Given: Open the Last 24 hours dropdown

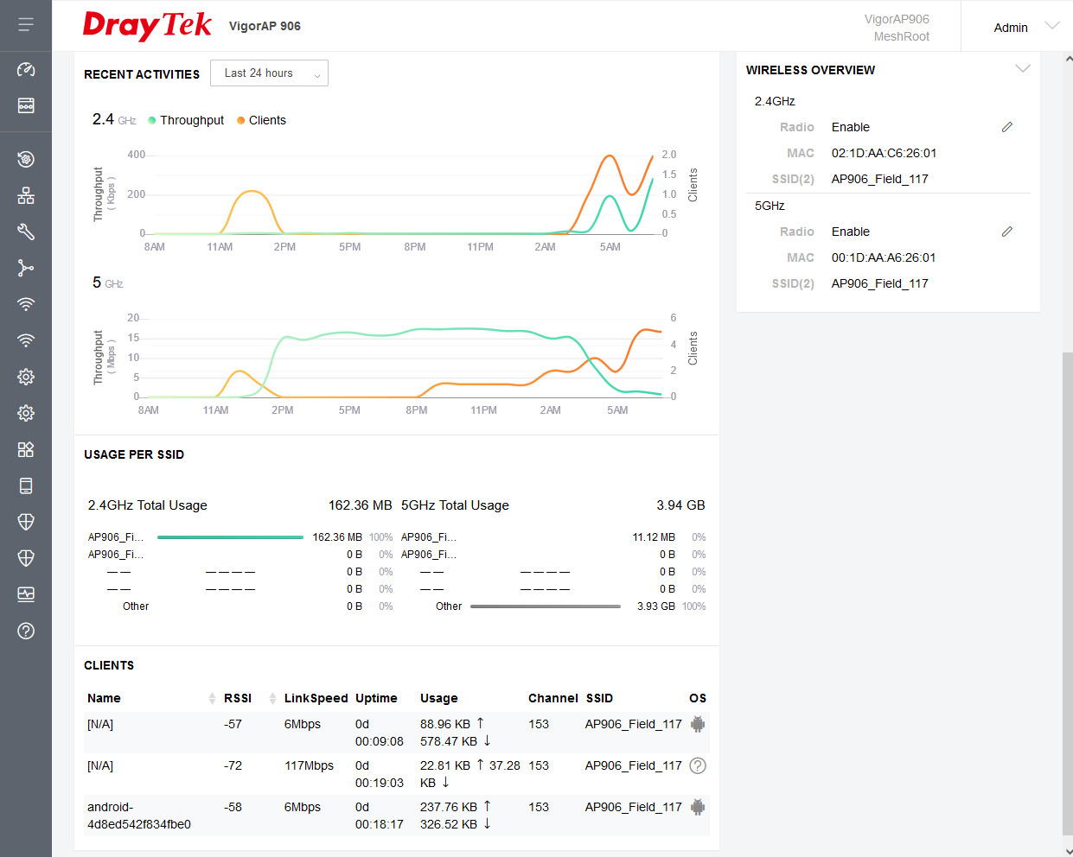Looking at the screenshot, I should pyautogui.click(x=269, y=73).
